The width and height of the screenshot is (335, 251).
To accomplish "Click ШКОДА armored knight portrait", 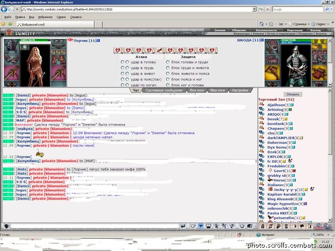I will point(296,65).
